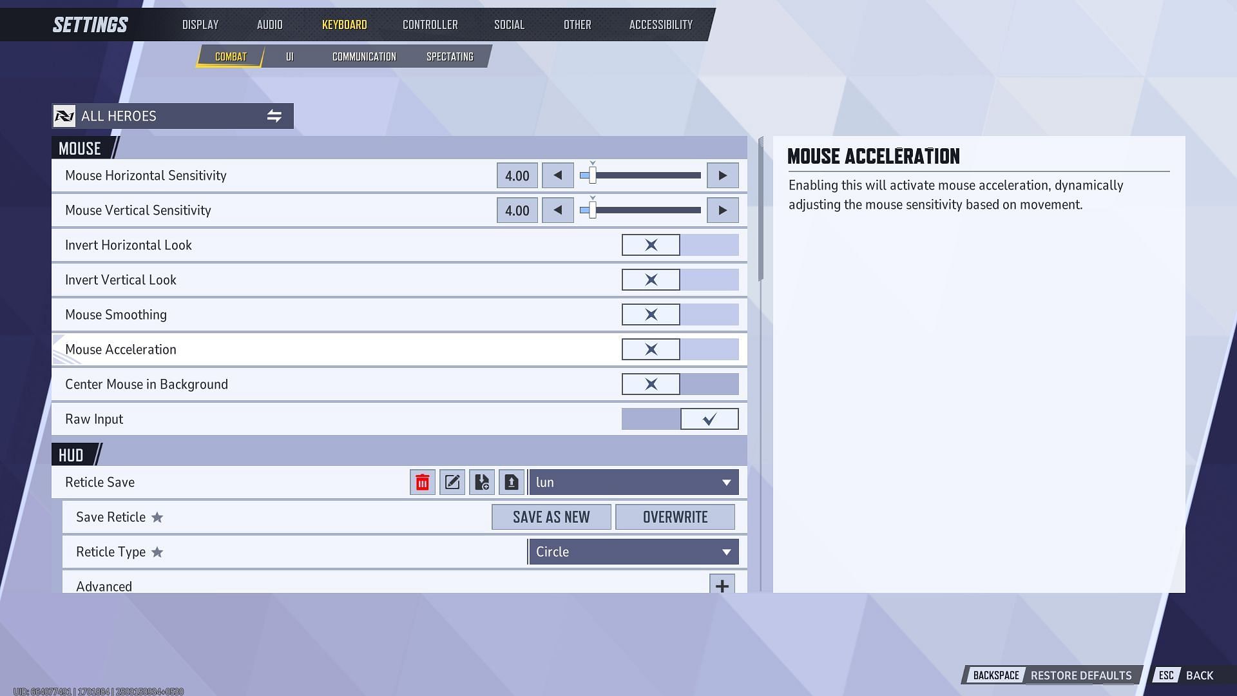Switch to the Controller settings tab
Image resolution: width=1237 pixels, height=696 pixels.
[430, 24]
